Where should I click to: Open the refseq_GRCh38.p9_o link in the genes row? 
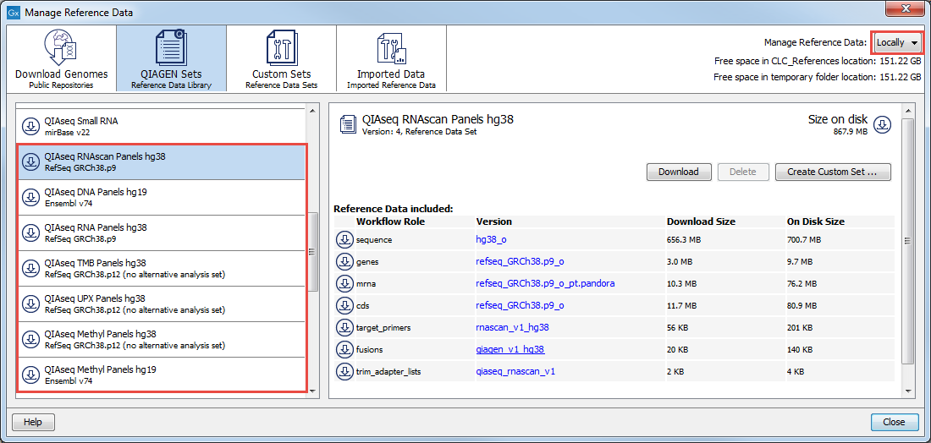520,261
